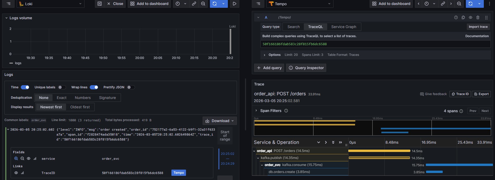The width and height of the screenshot is (495, 180).
Task: Toggle the Time switch off
Action: pyautogui.click(x=25, y=87)
